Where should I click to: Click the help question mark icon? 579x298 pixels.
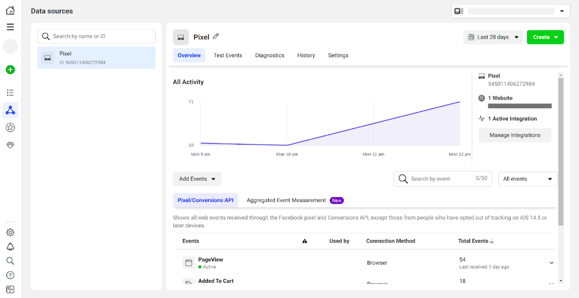click(x=10, y=275)
